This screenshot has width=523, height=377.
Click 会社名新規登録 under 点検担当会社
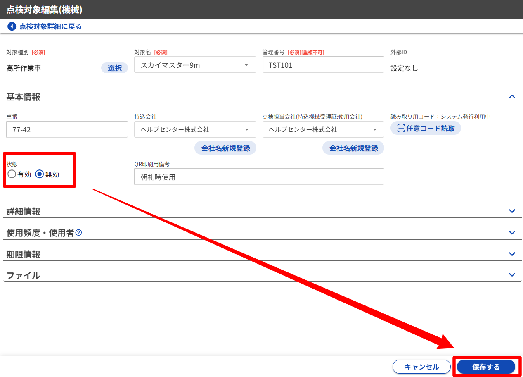pos(353,148)
